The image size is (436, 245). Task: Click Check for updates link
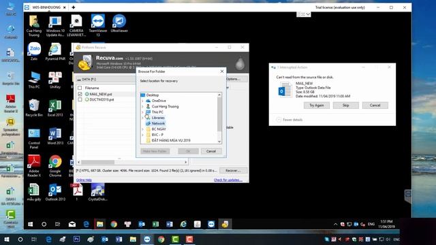228,180
